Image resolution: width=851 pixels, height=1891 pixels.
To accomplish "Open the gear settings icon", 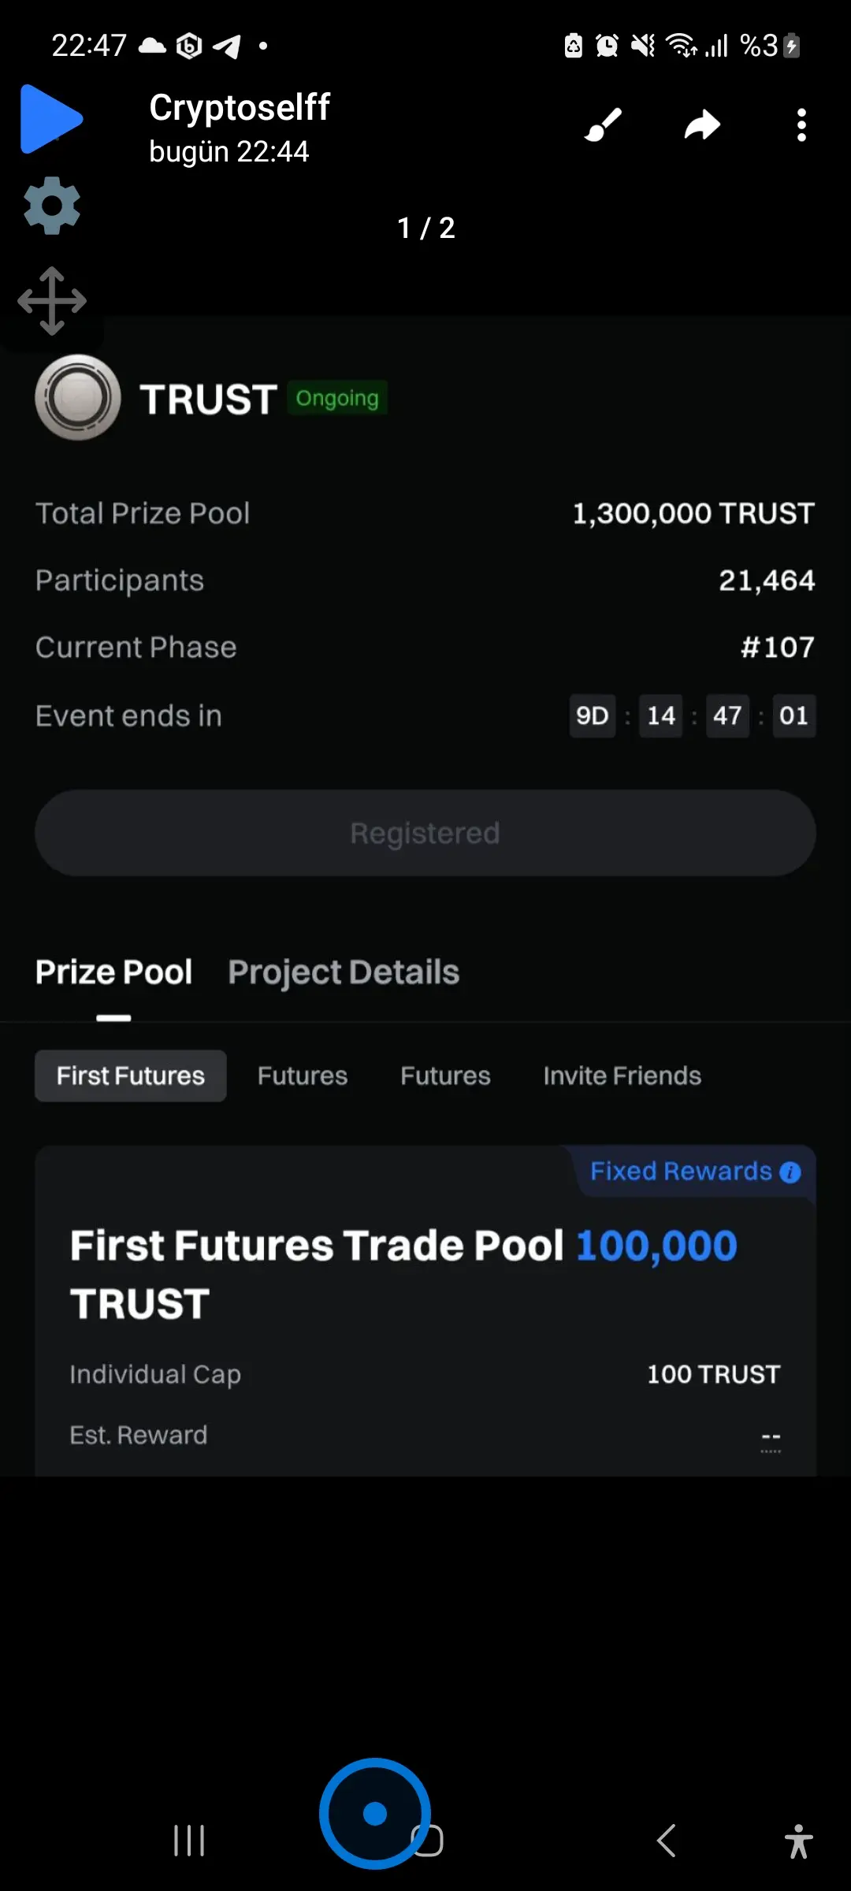I will [52, 206].
